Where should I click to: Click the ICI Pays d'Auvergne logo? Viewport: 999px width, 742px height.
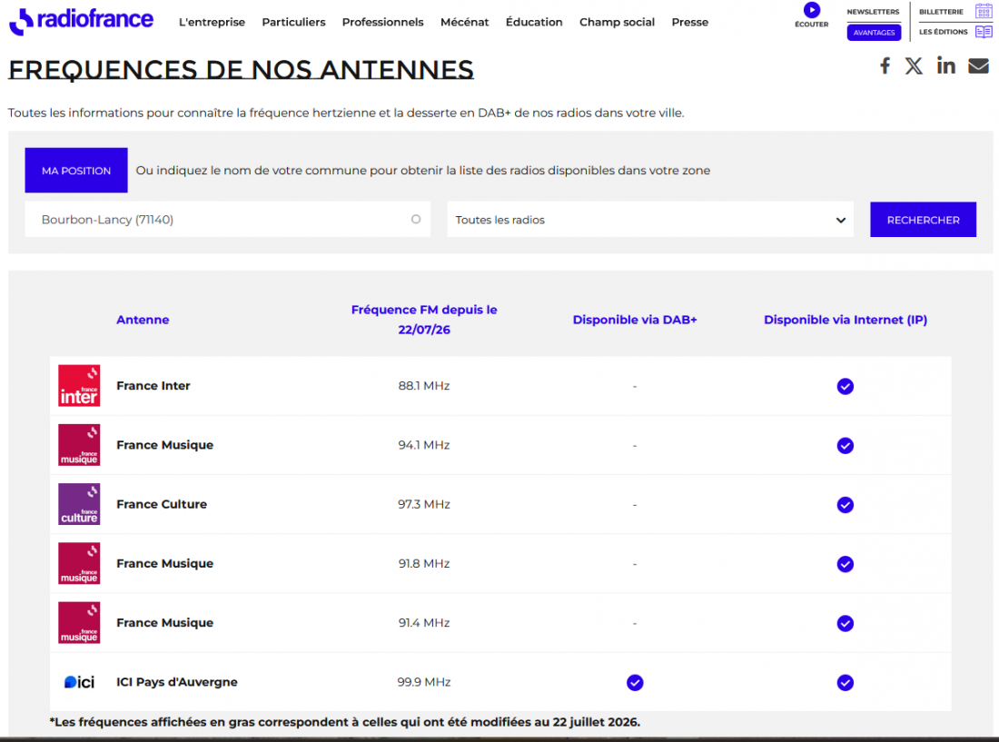[79, 682]
